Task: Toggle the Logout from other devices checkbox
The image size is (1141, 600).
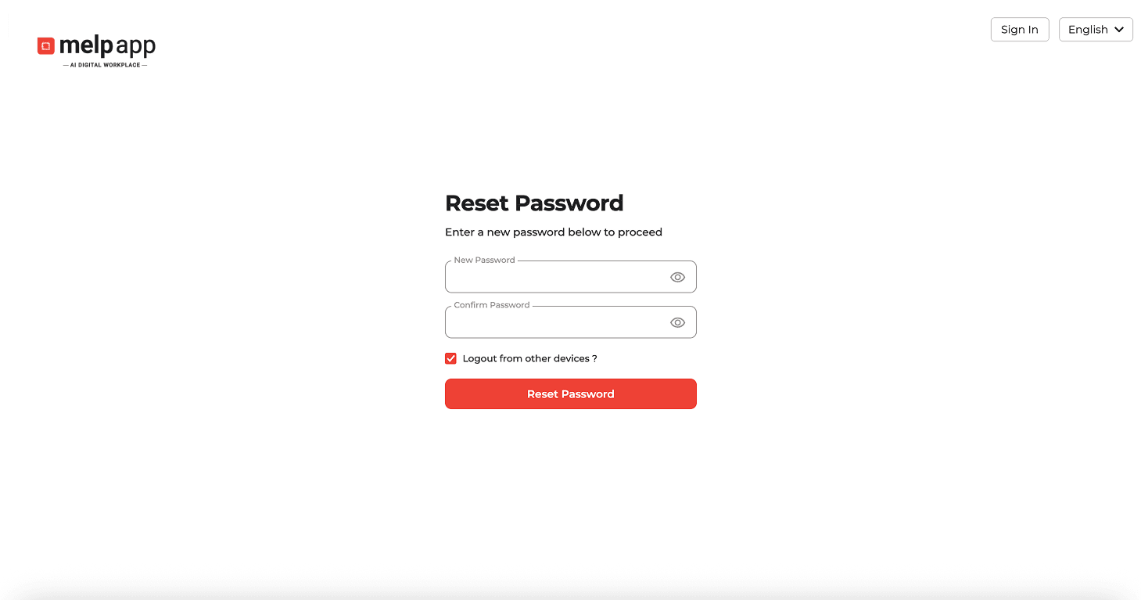Action: point(450,357)
